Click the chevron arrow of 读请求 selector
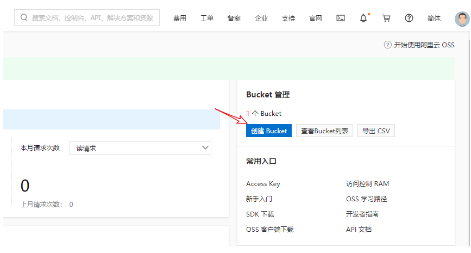Viewport: 471px width, 253px height. [205, 147]
